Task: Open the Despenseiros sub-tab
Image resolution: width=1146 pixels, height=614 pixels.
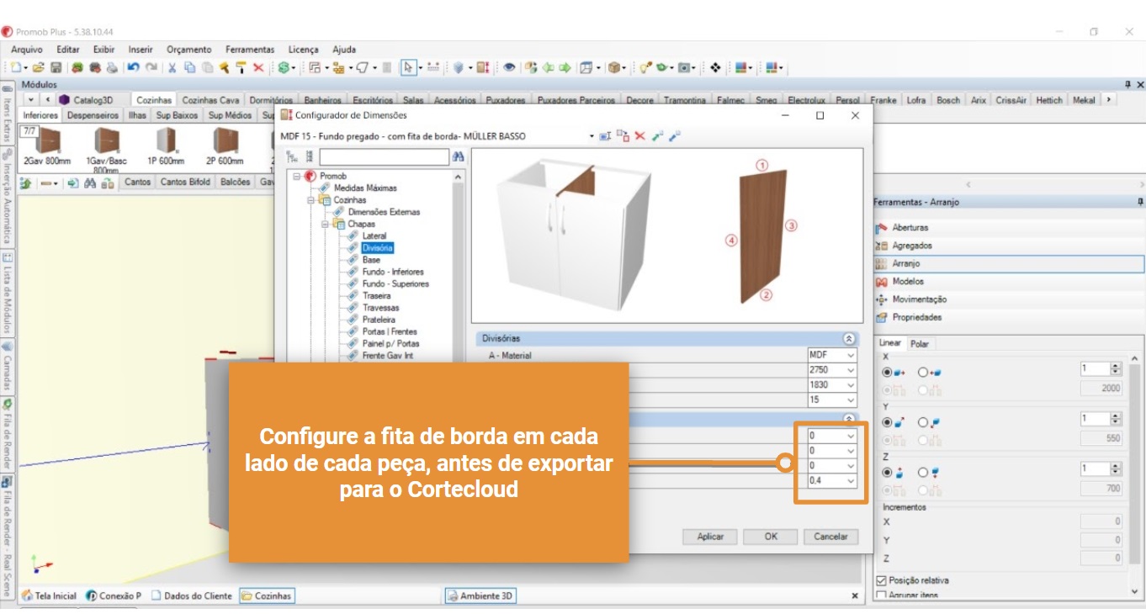Action: (x=93, y=115)
